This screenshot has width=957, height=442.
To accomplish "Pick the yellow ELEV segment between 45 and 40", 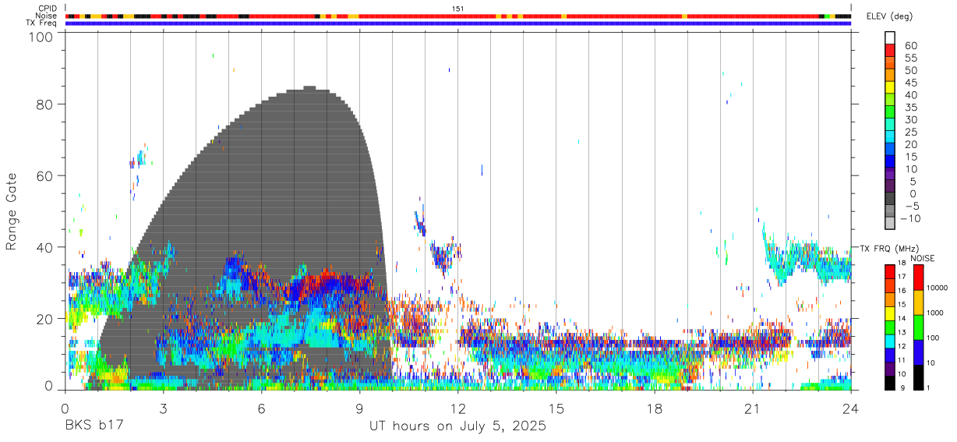I will tap(890, 89).
